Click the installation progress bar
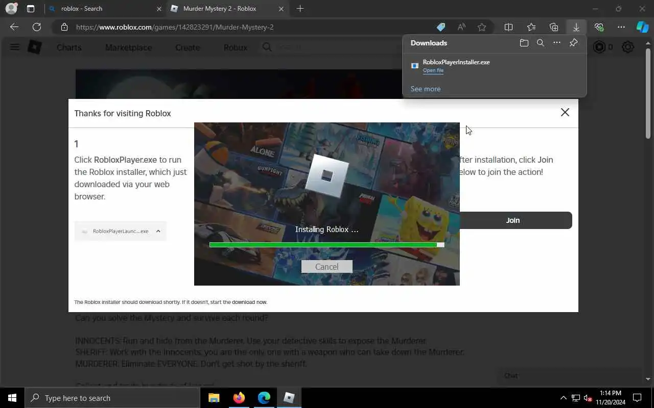This screenshot has width=654, height=408. 327,245
